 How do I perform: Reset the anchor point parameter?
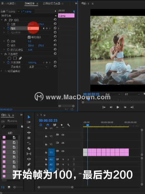tap(55, 45)
